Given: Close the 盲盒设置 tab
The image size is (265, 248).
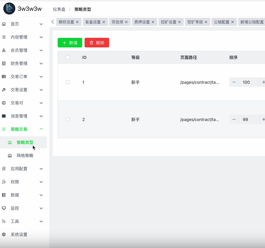Looking at the screenshot, I should [104, 22].
